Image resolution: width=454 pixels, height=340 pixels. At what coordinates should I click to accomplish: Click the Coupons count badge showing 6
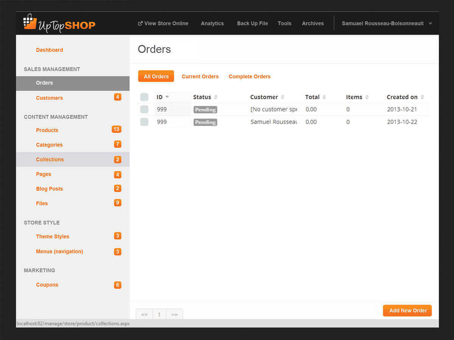point(118,285)
